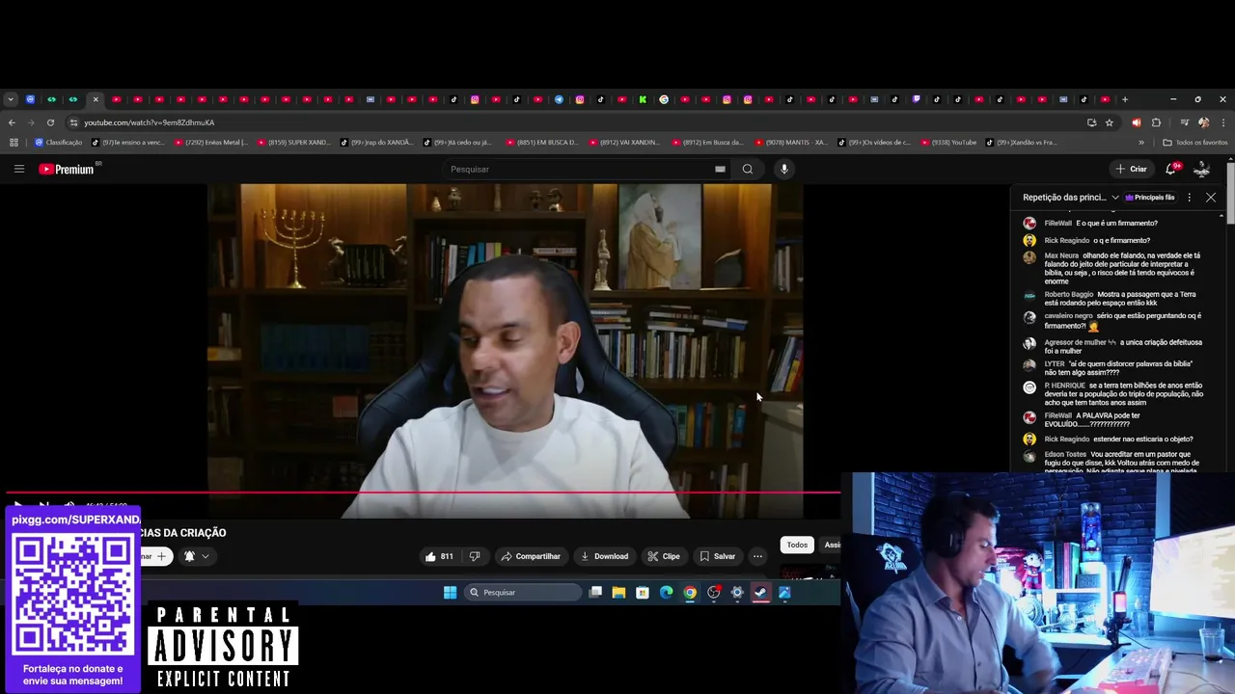Image resolution: width=1235 pixels, height=694 pixels.
Task: Select LYTER chat username
Action: [x=1054, y=363]
